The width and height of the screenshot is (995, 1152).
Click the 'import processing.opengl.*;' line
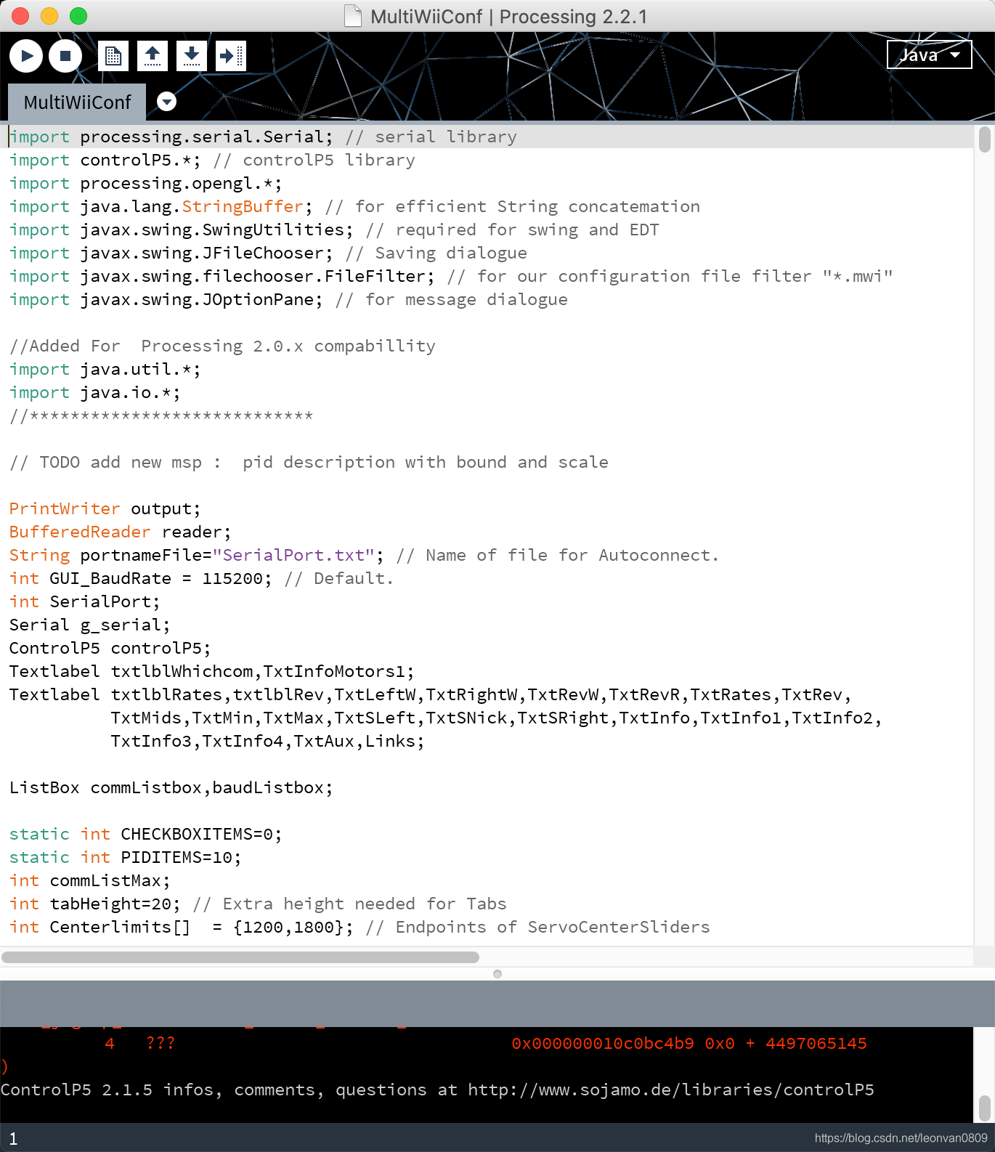point(145,184)
